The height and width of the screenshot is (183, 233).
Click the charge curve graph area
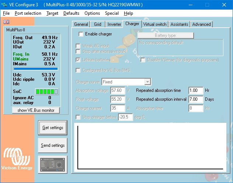point(150,147)
